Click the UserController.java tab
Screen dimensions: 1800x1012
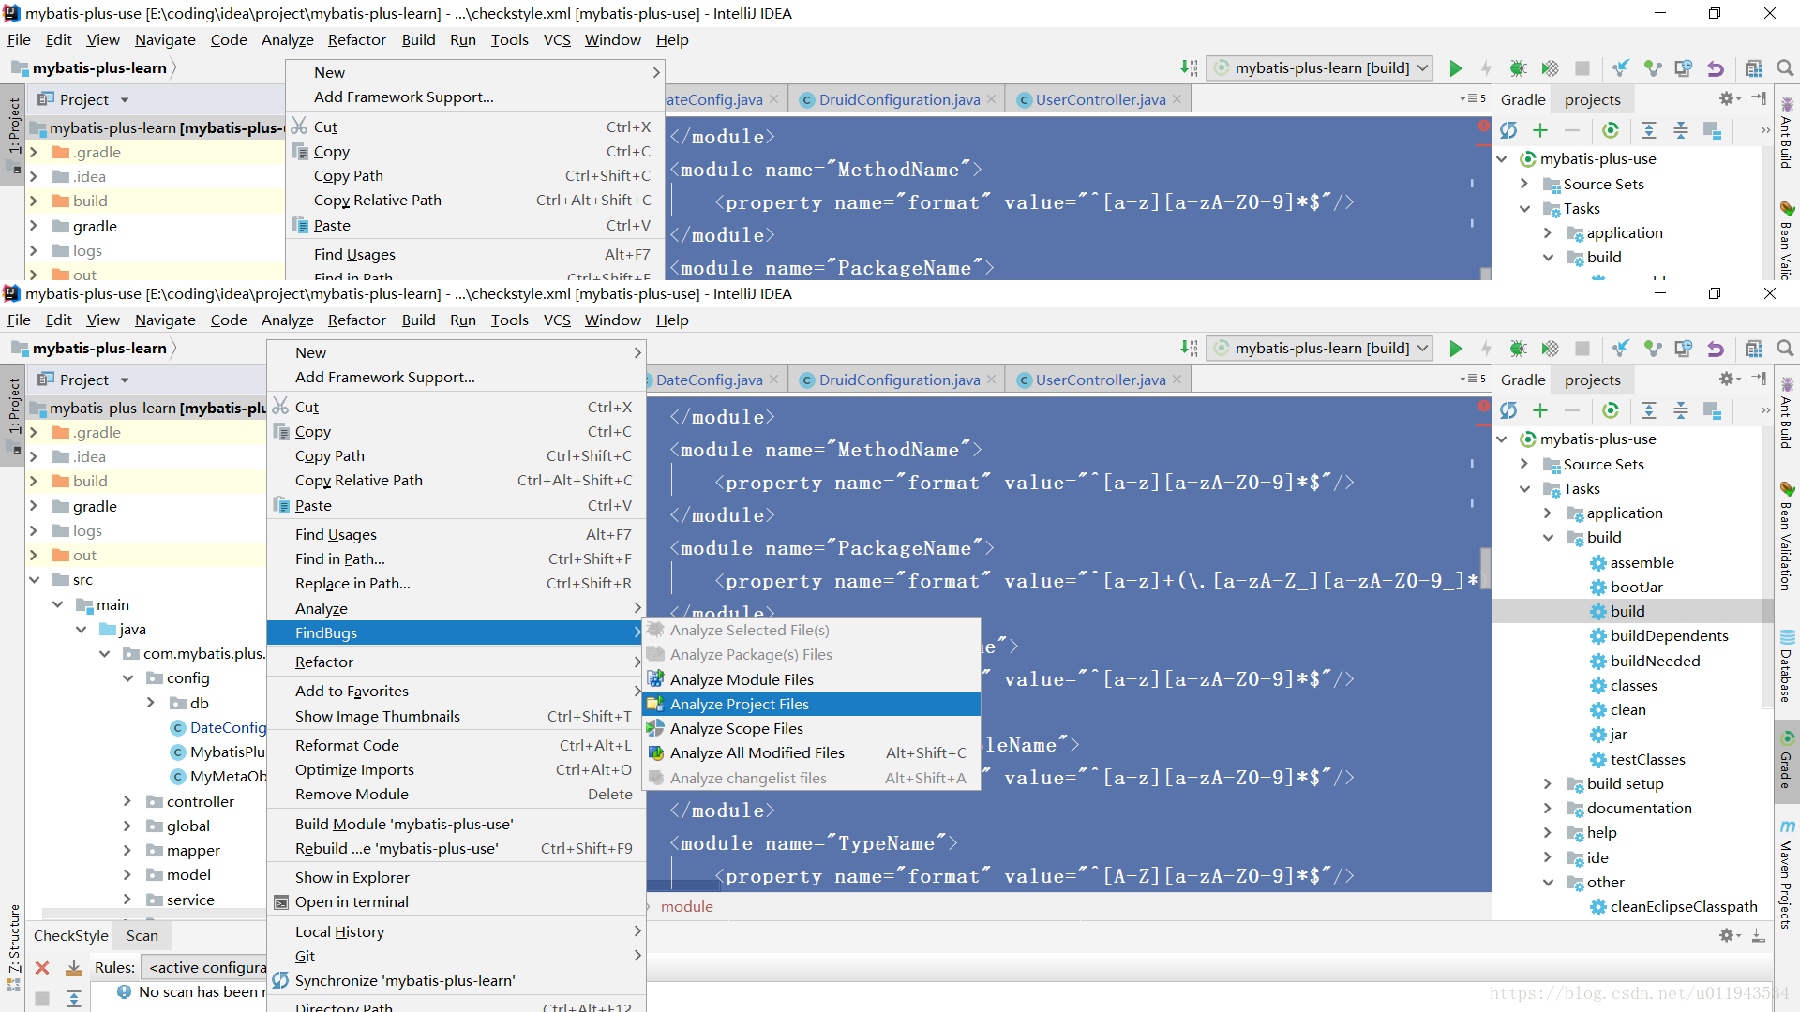[x=1099, y=379]
